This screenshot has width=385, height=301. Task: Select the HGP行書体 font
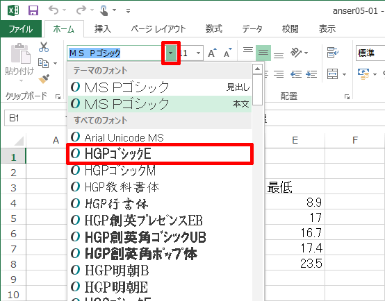click(160, 204)
